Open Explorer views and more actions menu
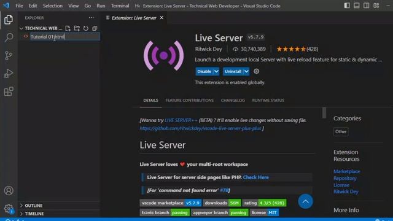Image resolution: width=393 pixels, height=221 pixels. (x=91, y=18)
